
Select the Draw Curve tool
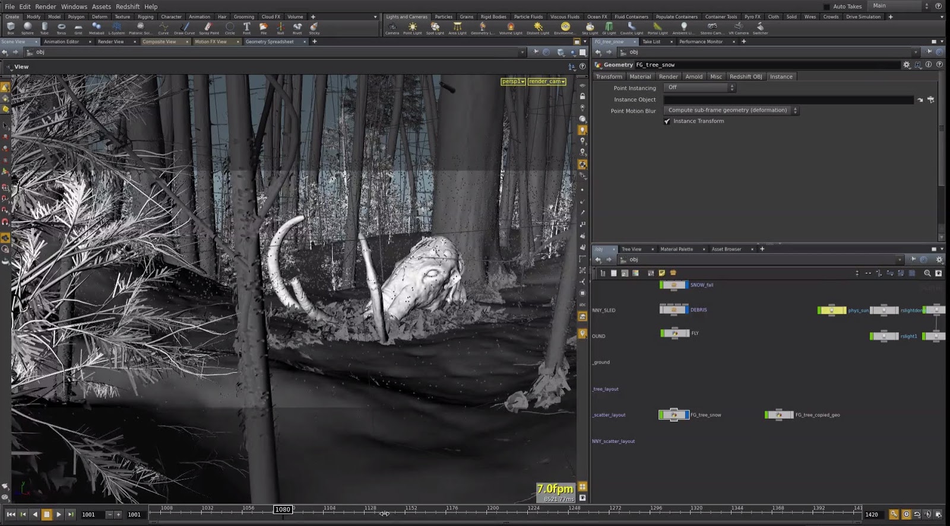[185, 28]
